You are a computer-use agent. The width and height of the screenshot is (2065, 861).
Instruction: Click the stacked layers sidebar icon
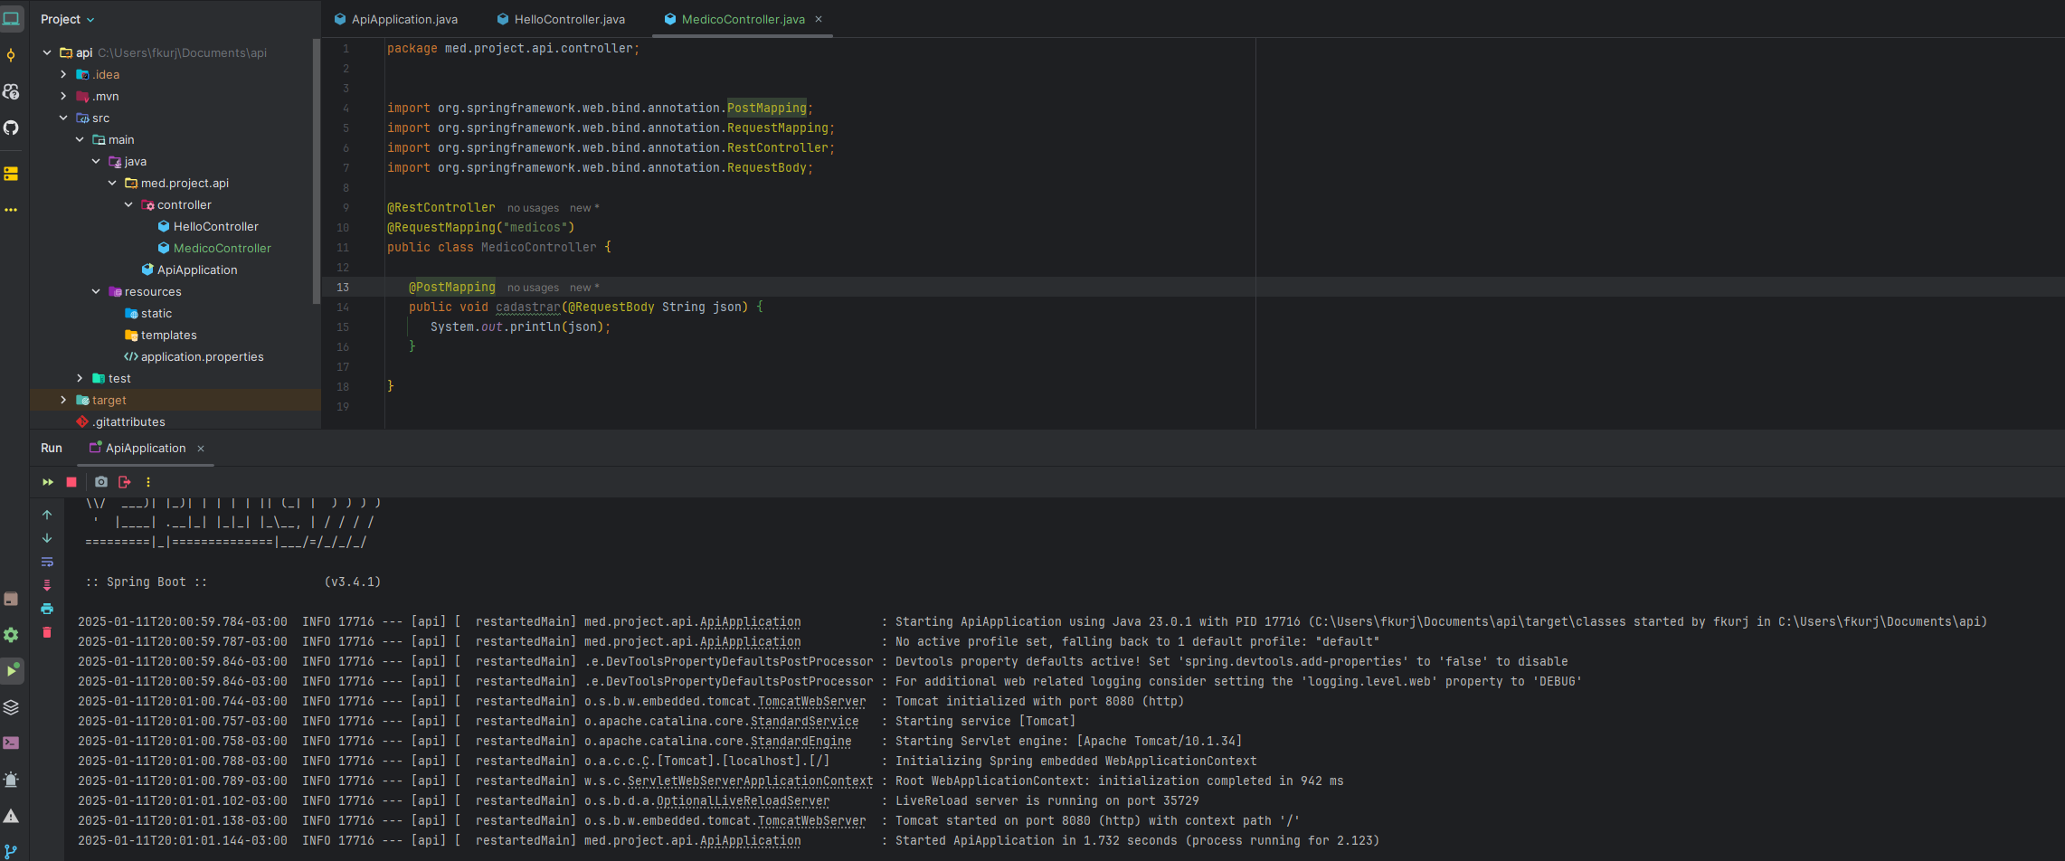(x=11, y=707)
